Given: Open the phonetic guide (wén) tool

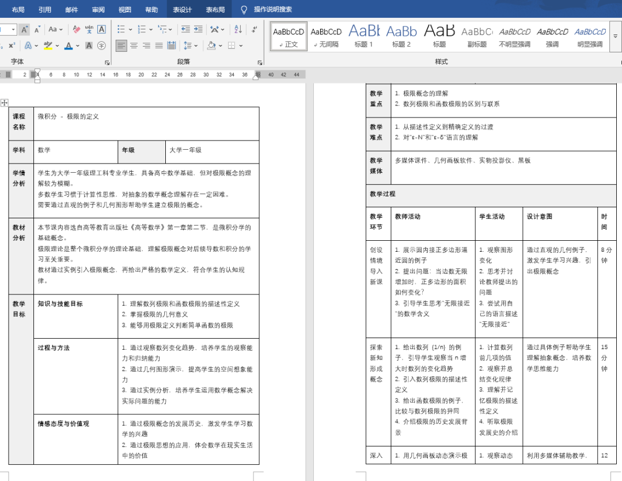Looking at the screenshot, I should tap(89, 29).
